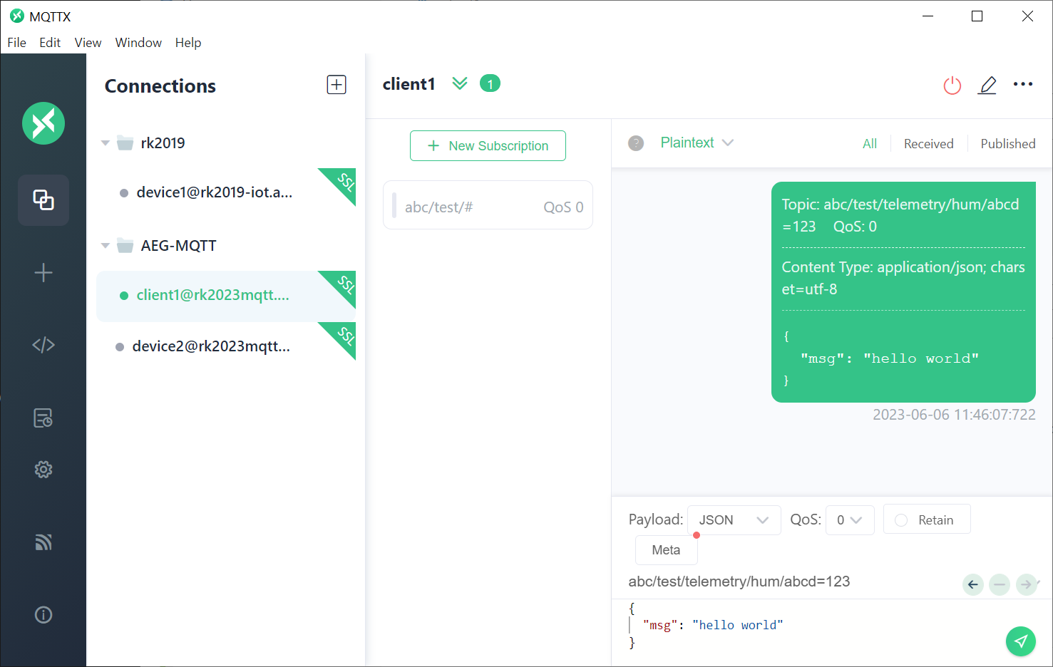Open the About info icon in sidebar

[43, 615]
